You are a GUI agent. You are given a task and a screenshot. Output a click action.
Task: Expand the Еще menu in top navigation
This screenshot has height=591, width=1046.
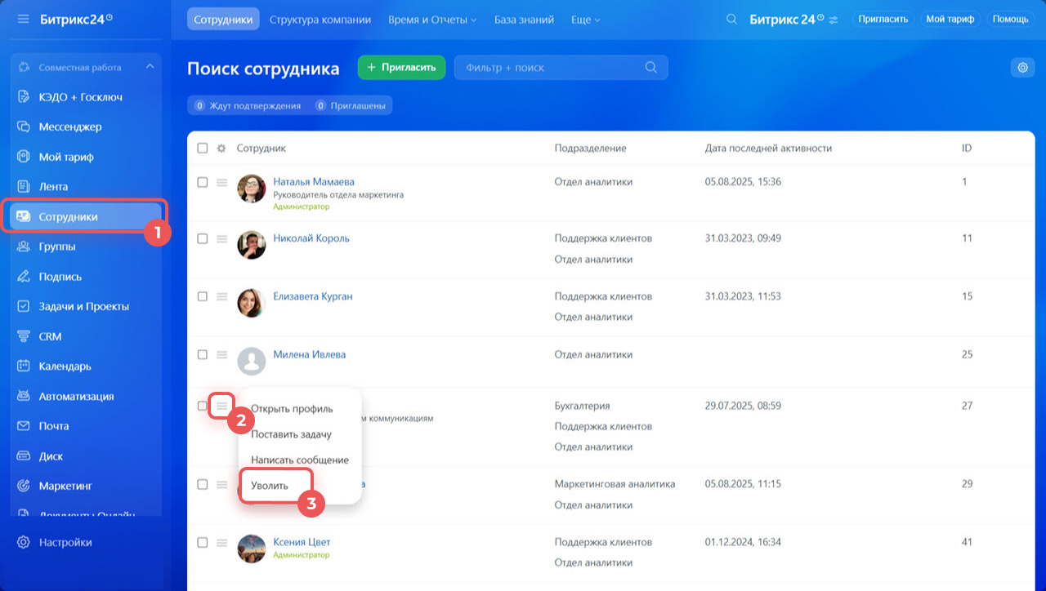pyautogui.click(x=585, y=19)
